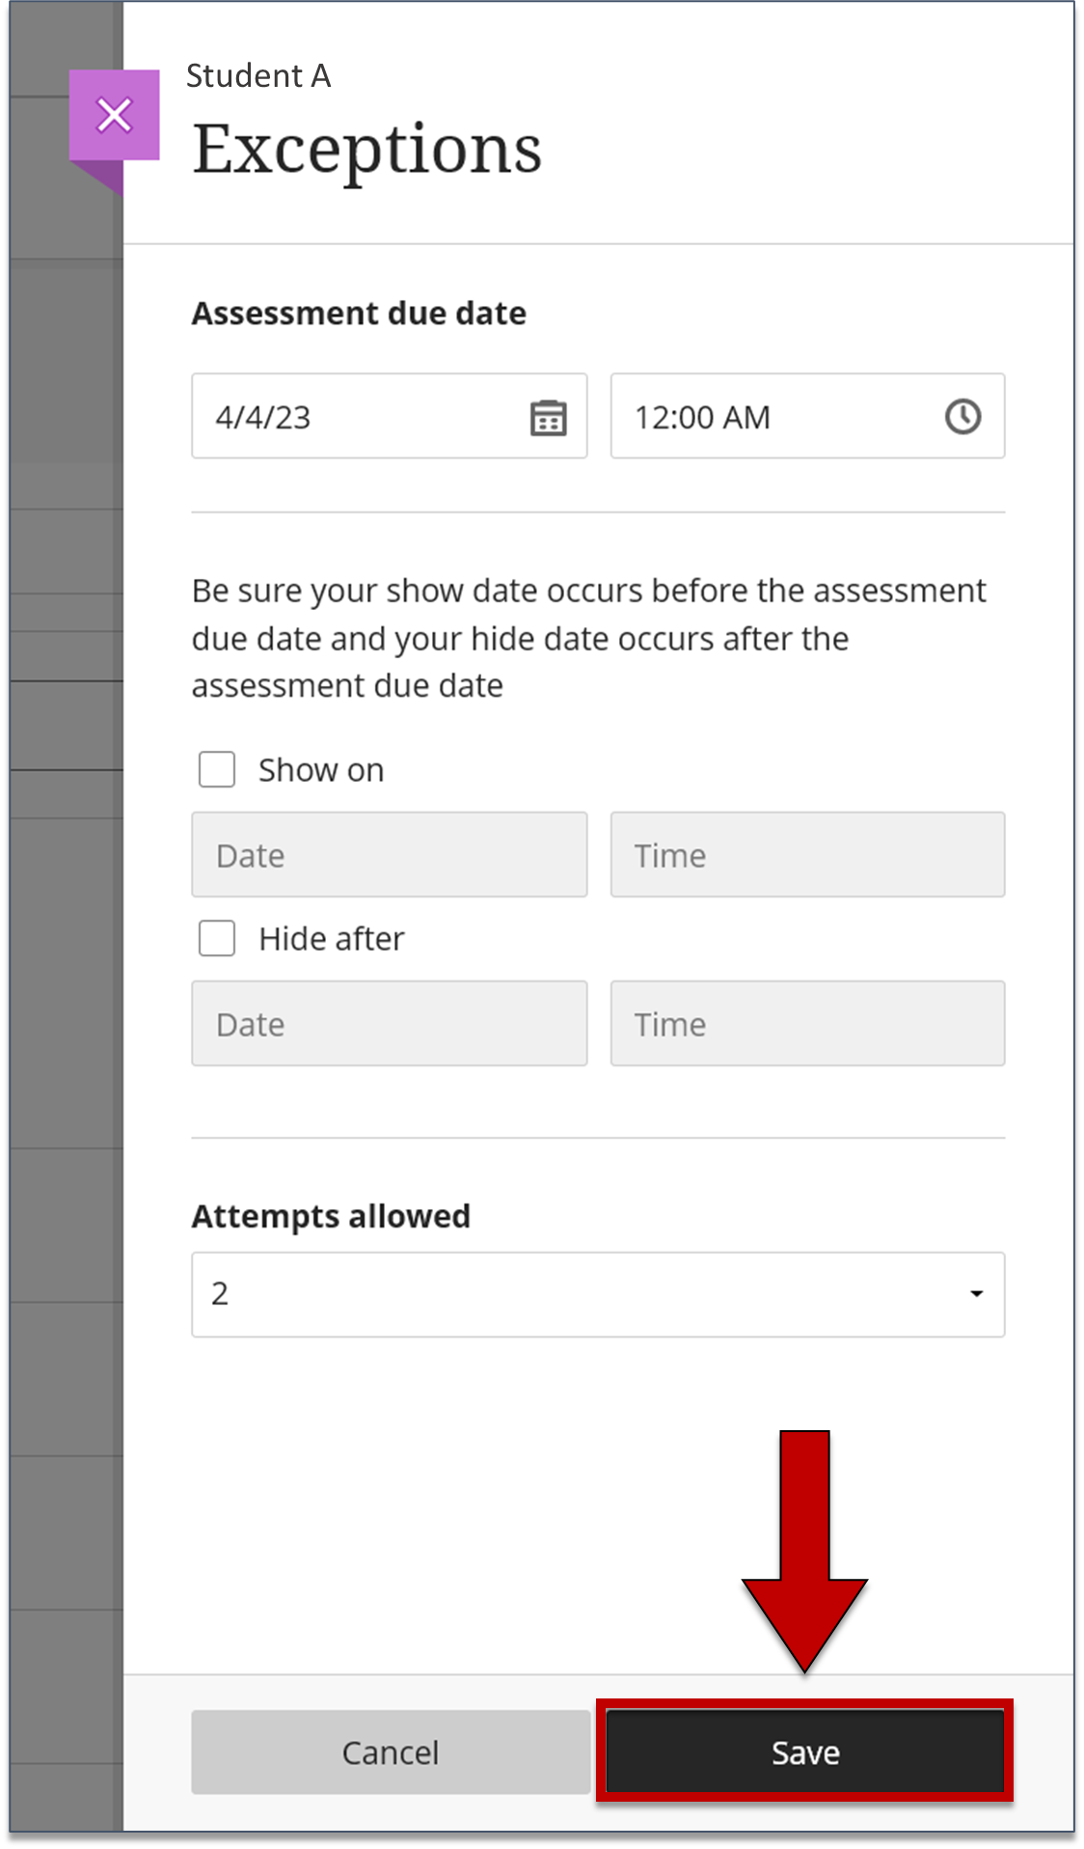Click the show date reminder paragraph

click(x=589, y=638)
